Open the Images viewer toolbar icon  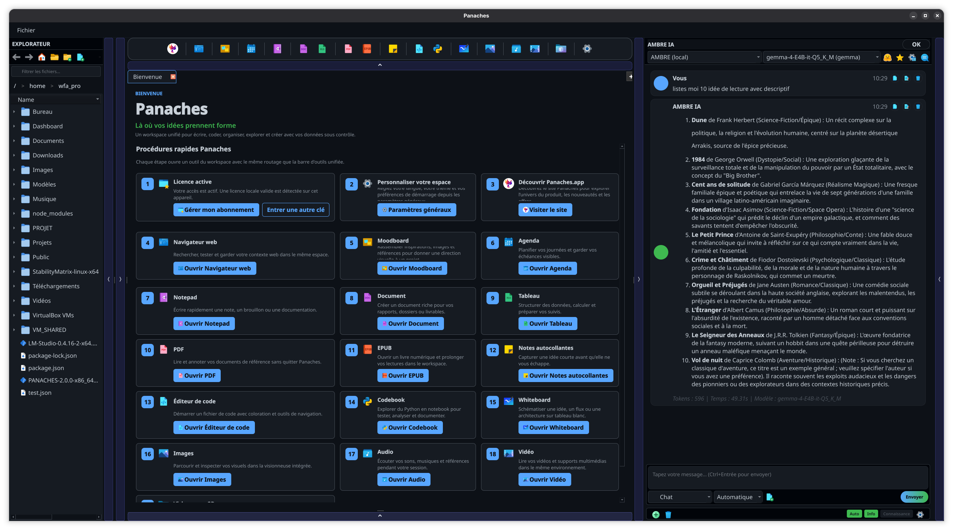pos(490,48)
